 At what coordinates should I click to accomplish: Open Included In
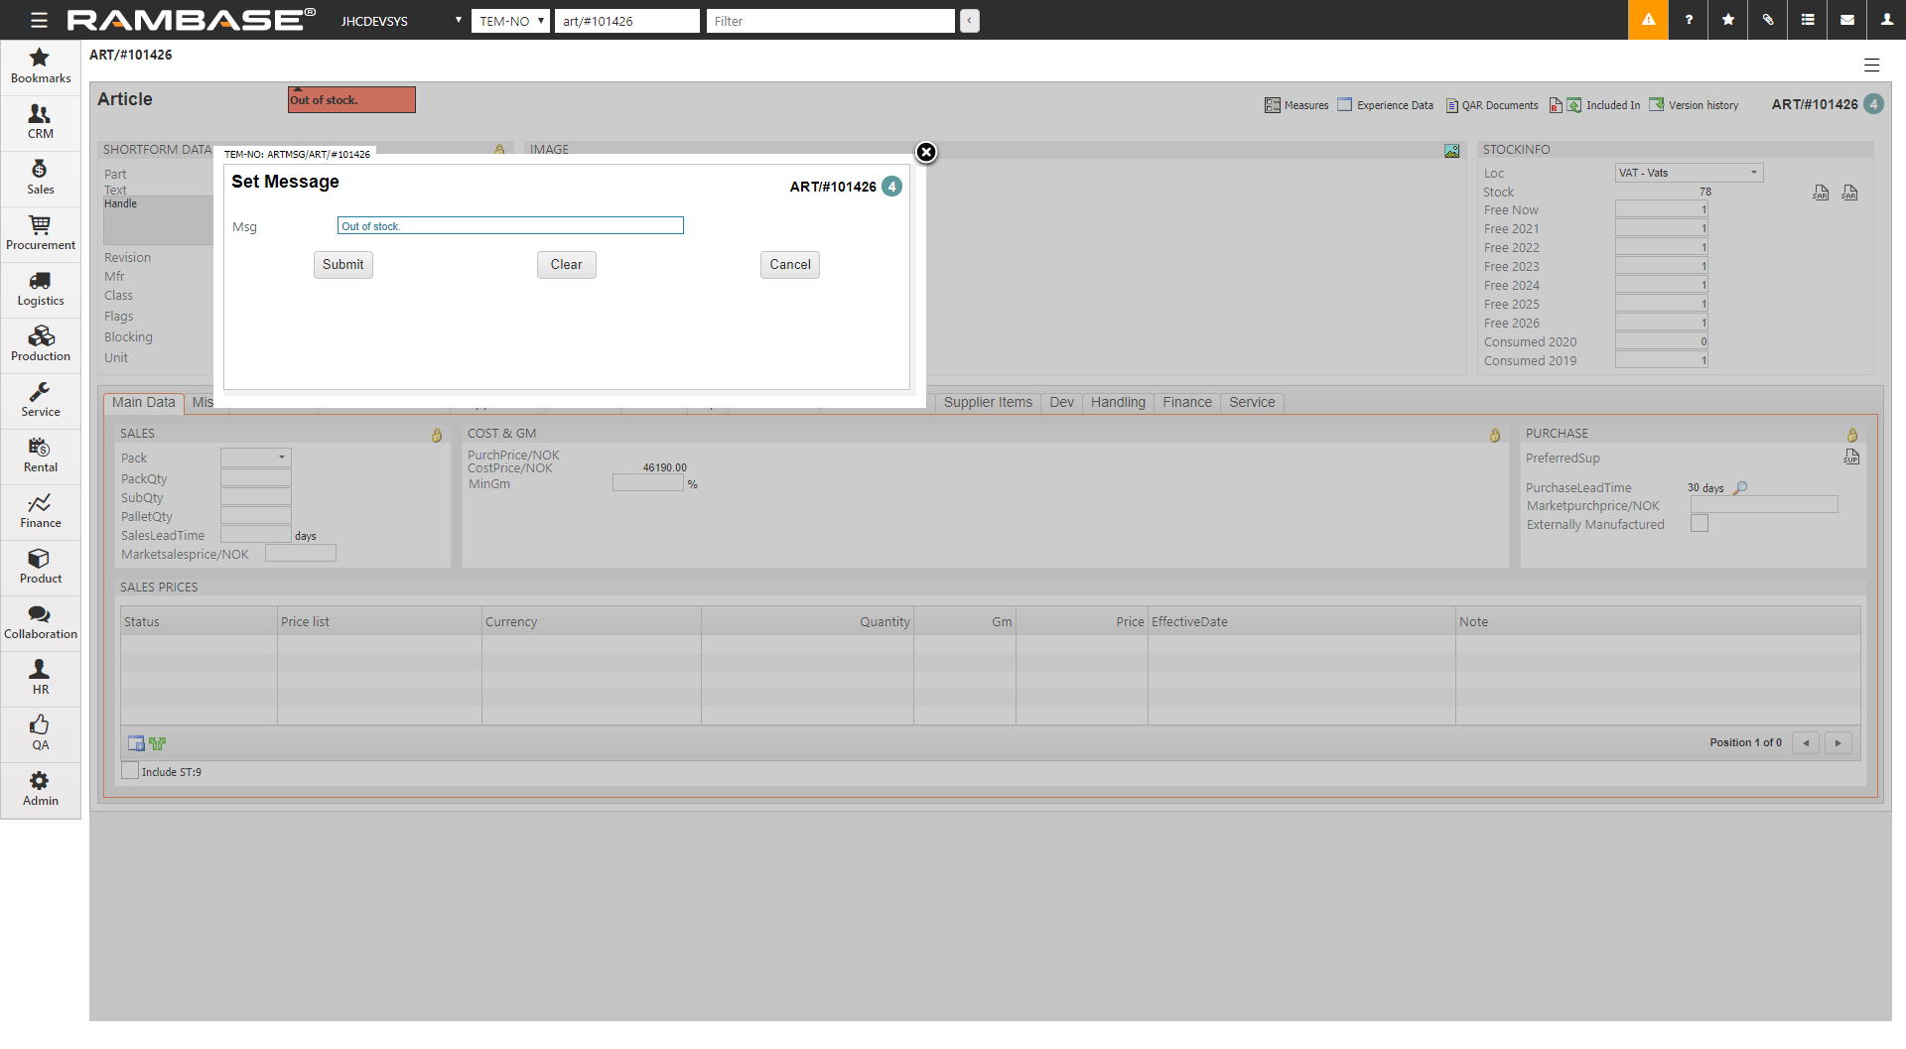(x=1603, y=105)
